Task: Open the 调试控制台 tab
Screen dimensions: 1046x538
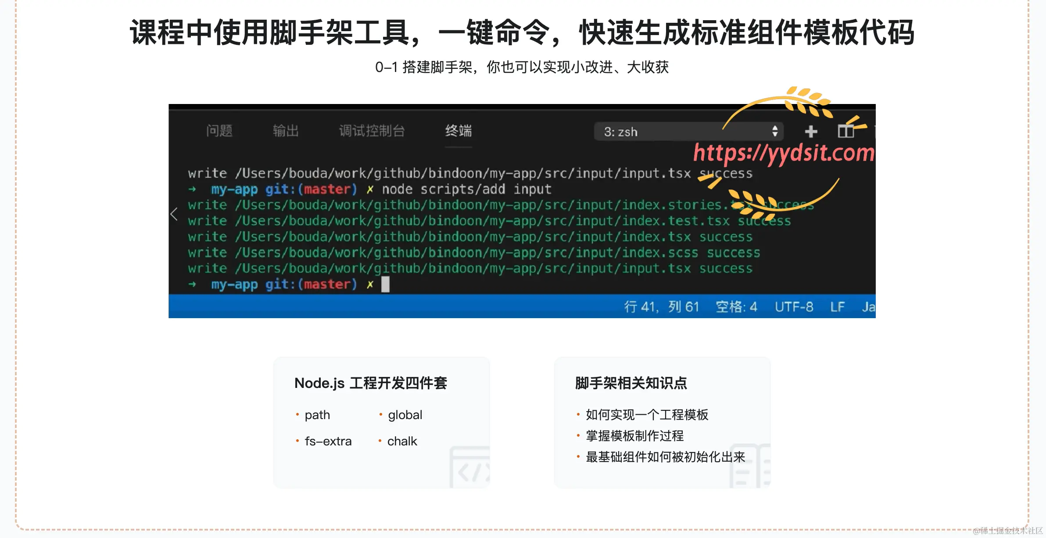Action: tap(372, 131)
